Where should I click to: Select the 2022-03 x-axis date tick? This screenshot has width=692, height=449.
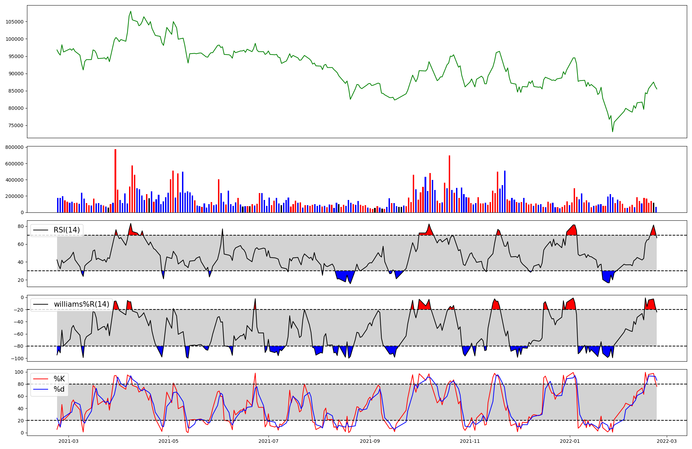pos(667,441)
